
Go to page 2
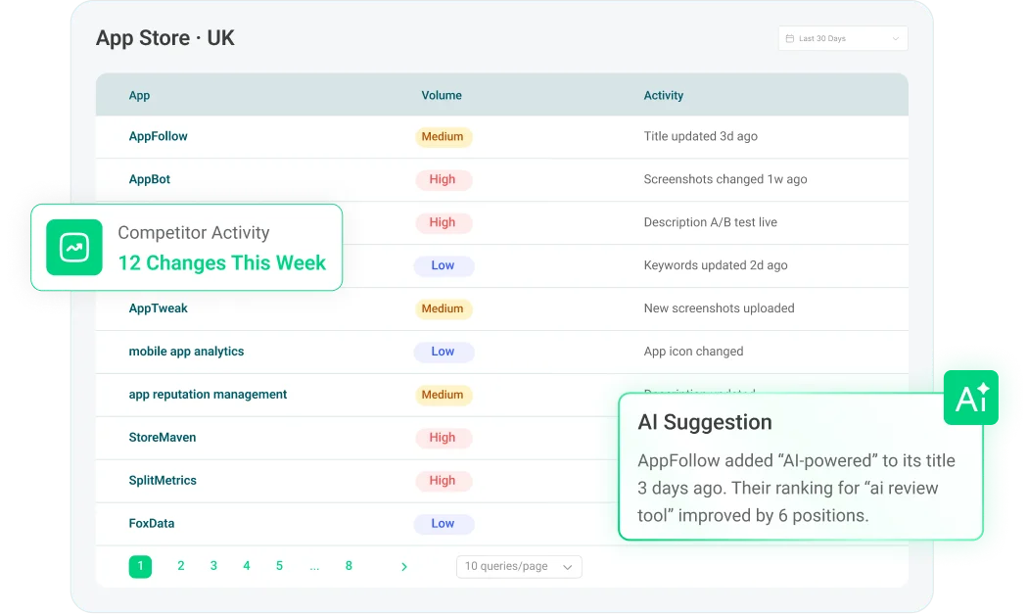click(181, 566)
